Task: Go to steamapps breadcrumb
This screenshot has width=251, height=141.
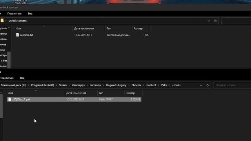Action: 78,85
